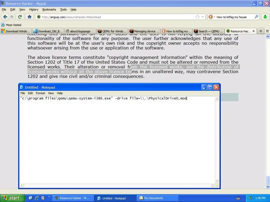Open Notepad's File menu
This screenshot has width=270, height=202.
pyautogui.click(x=23, y=93)
